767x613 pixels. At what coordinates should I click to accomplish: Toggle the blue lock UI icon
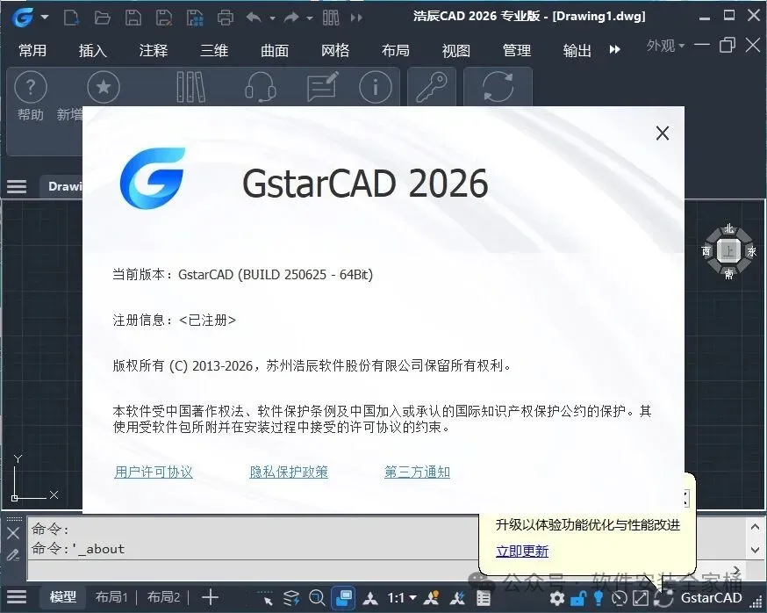pos(578,598)
